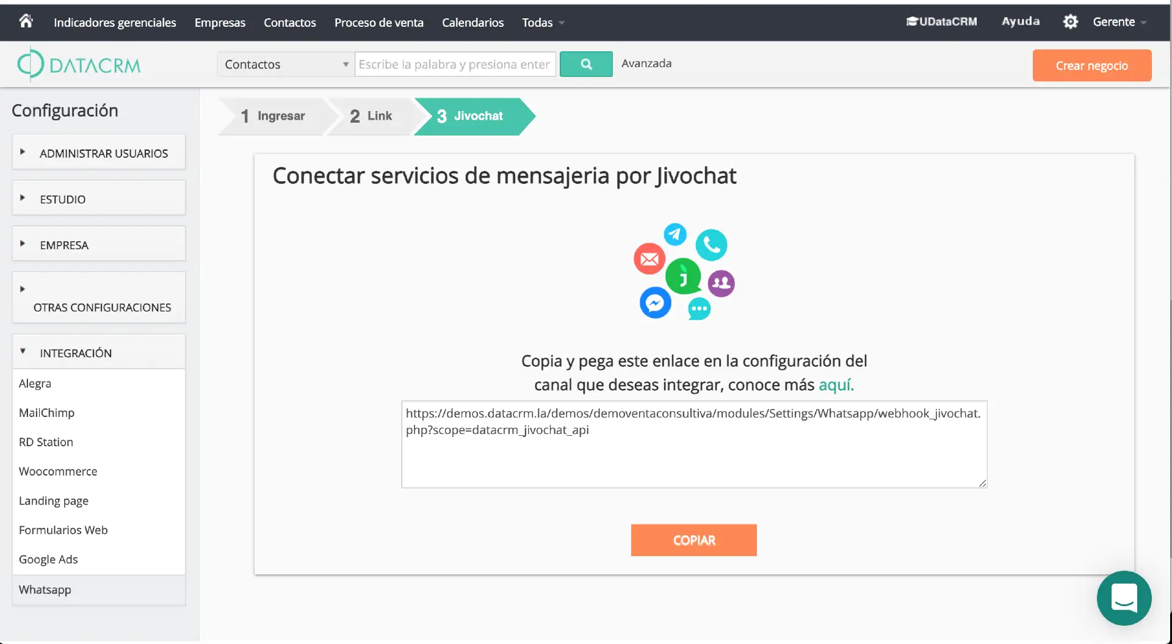
Task: Go to step 1 Ingresar
Action: (x=273, y=116)
